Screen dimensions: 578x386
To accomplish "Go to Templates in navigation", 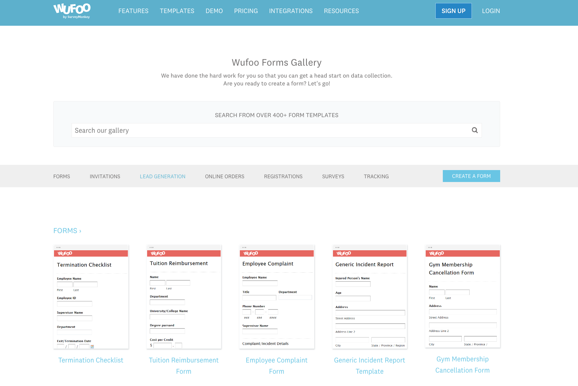I will 177,11.
